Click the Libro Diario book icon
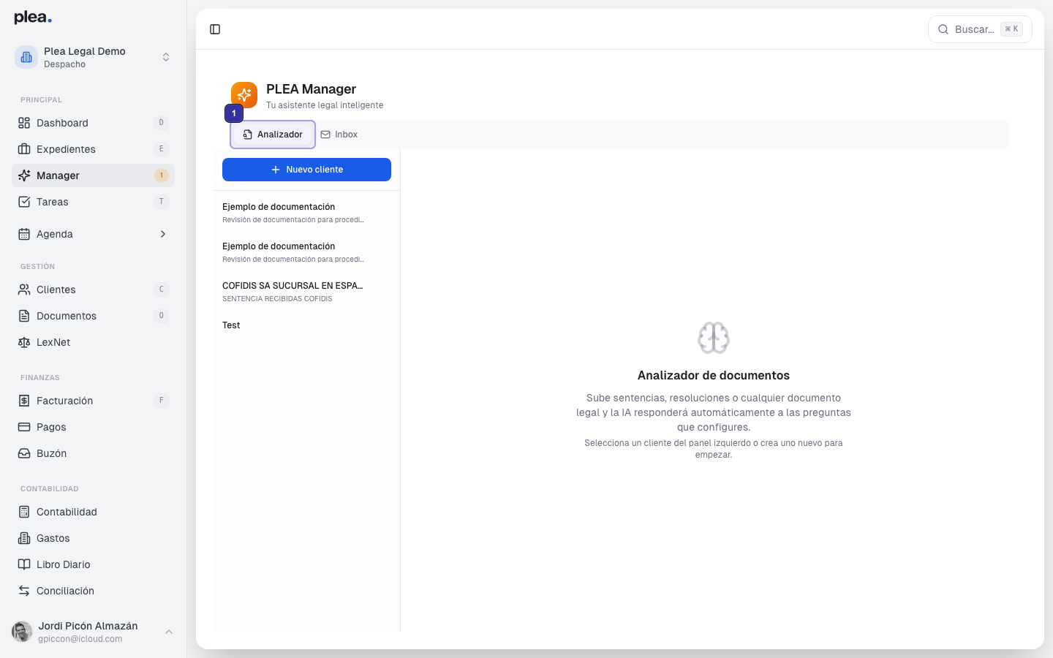 (24, 564)
